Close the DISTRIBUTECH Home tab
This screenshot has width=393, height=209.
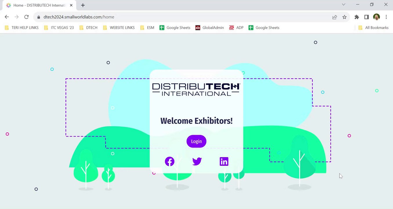tap(71, 5)
